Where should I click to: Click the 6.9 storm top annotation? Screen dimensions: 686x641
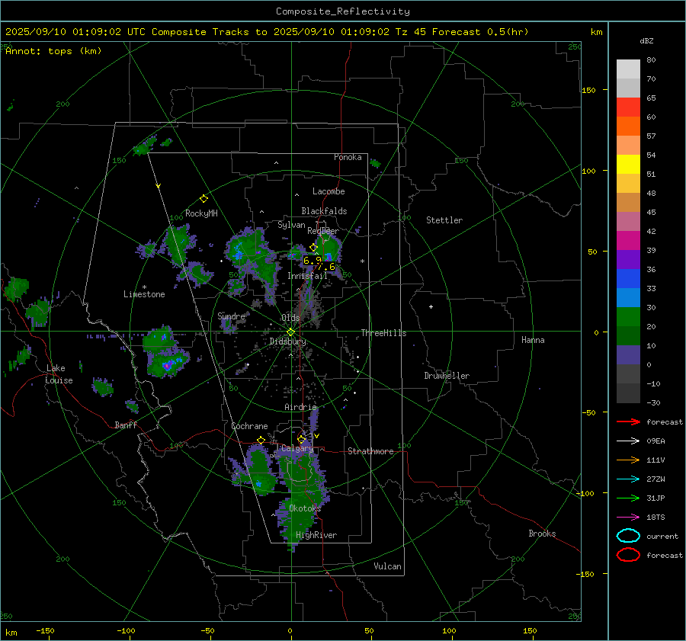(313, 261)
